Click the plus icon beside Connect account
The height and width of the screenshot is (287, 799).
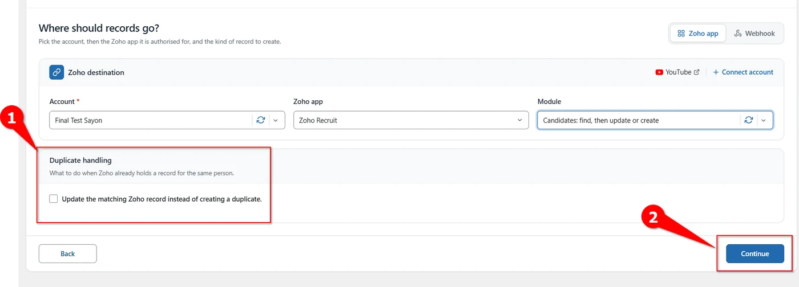tap(716, 72)
